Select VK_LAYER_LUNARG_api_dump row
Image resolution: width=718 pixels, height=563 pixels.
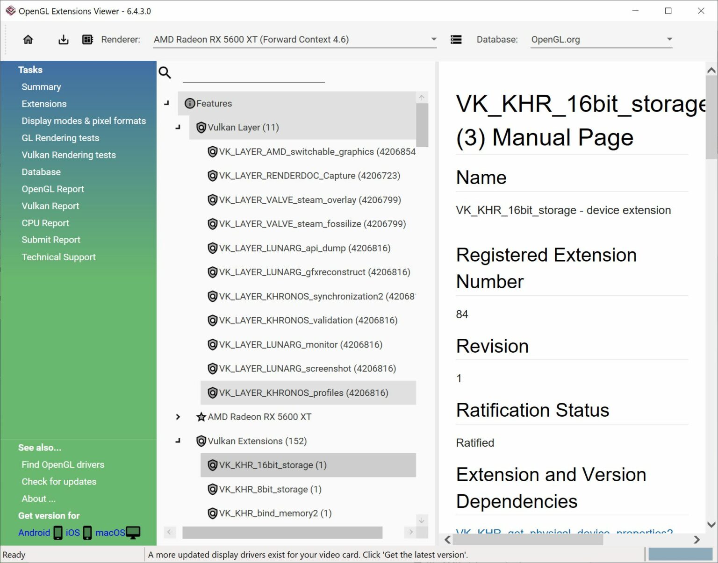[308, 248]
